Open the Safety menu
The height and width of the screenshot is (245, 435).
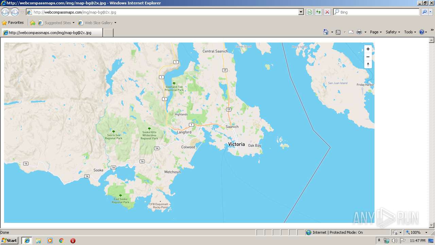393,32
